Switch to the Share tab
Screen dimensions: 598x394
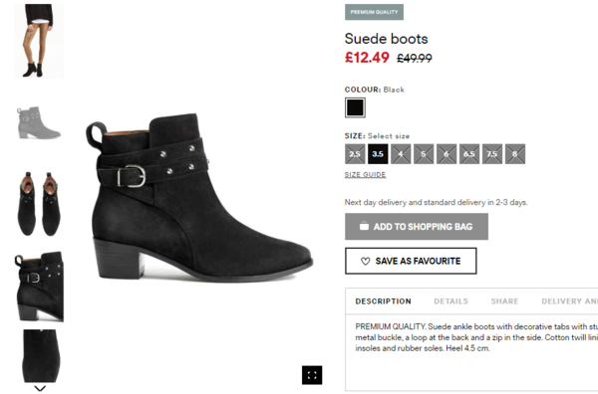point(504,301)
